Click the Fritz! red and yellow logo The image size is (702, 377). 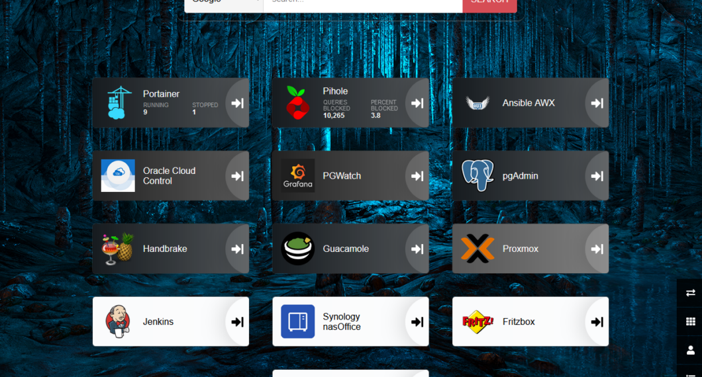click(477, 321)
